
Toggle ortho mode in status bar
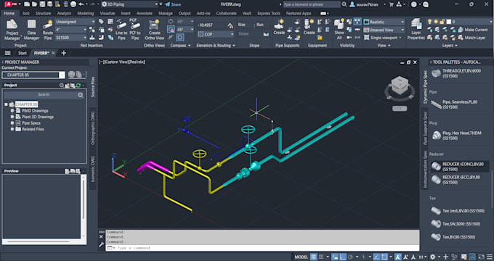[343, 257]
